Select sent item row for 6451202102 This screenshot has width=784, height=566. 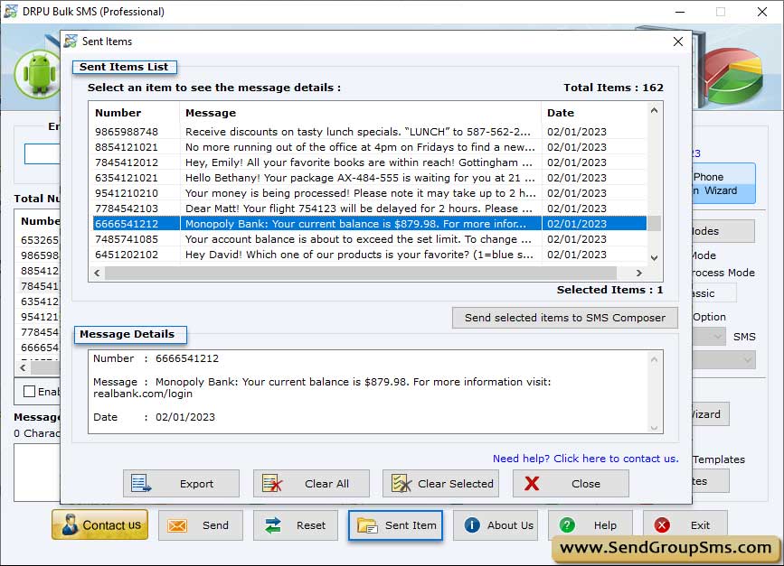point(370,255)
